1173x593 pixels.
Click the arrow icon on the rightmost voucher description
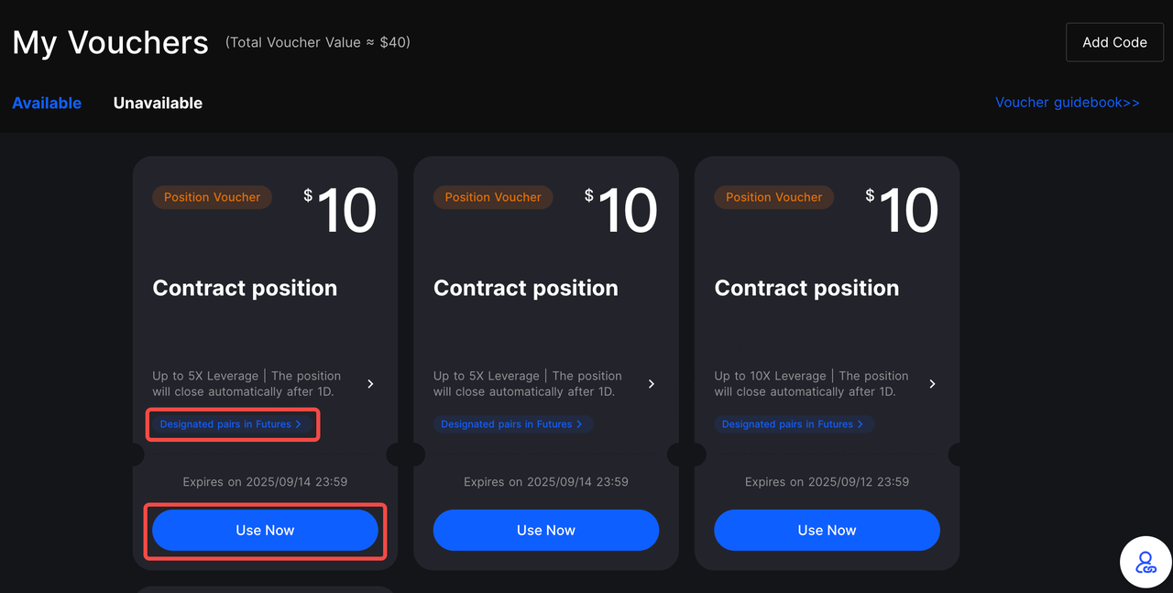point(932,384)
